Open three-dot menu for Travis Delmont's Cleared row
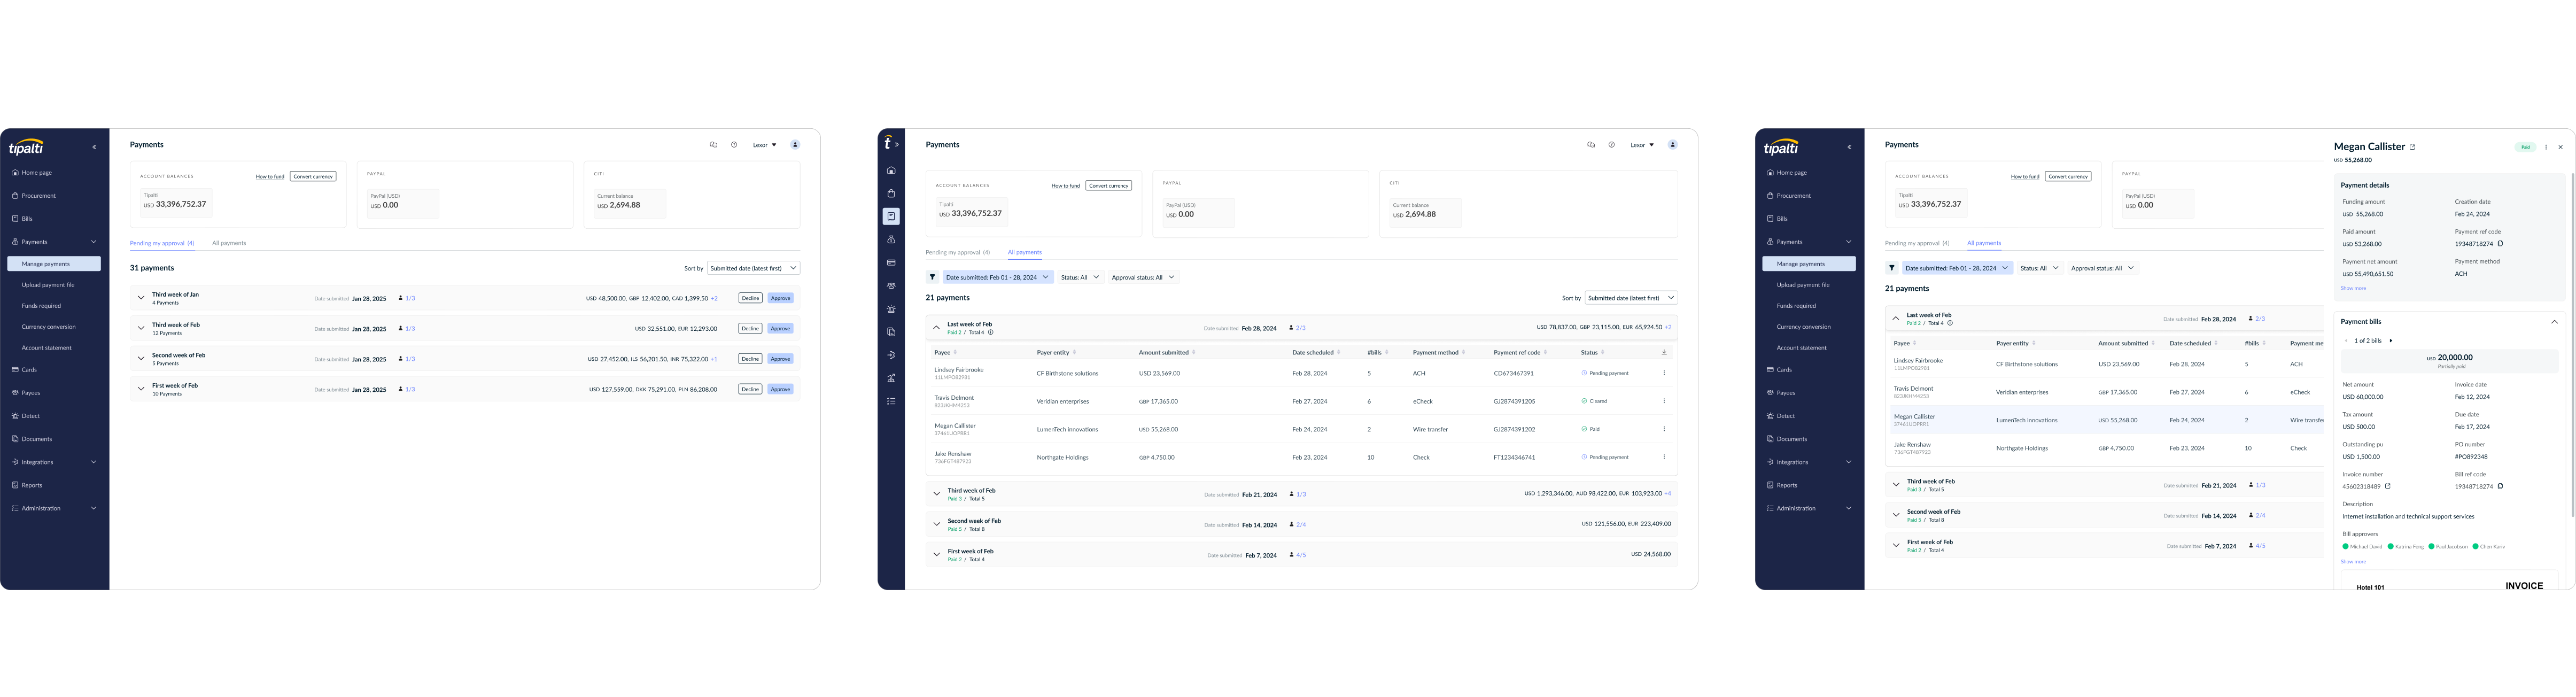The width and height of the screenshot is (2576, 697). [x=1664, y=401]
